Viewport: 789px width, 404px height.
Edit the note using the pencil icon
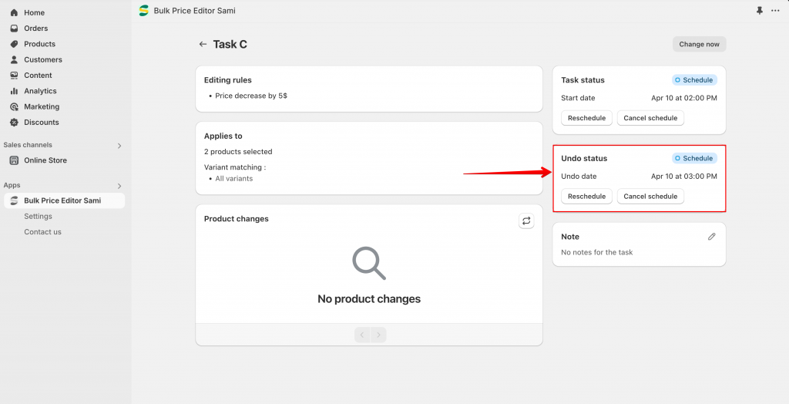tap(711, 237)
